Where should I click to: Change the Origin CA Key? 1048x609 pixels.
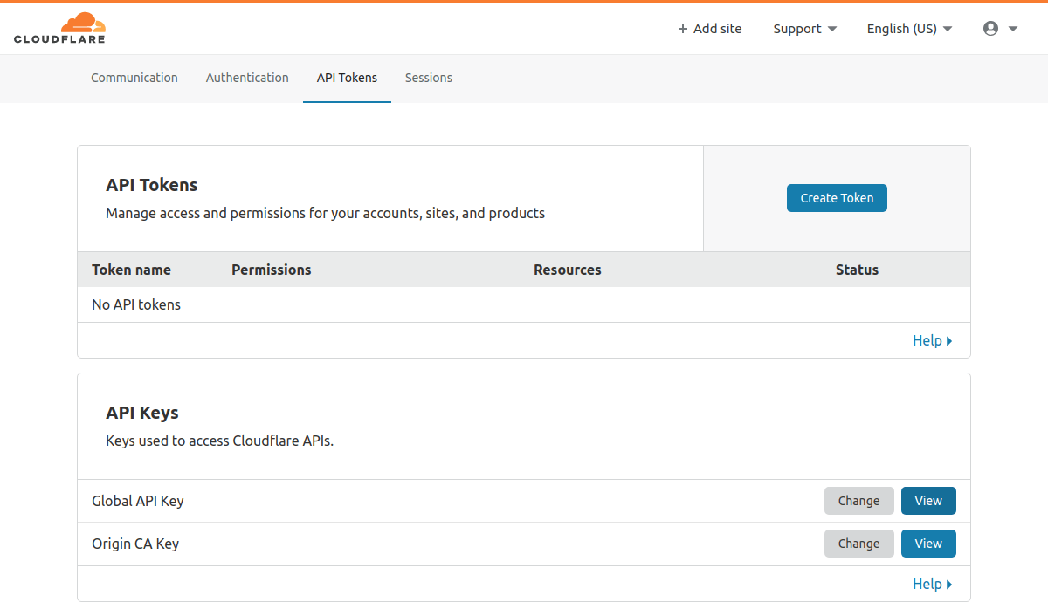coord(858,544)
